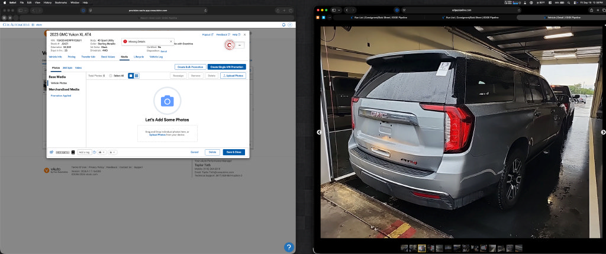This screenshot has height=254, width=606.
Task: Open Popout for the vehicle dialog
Action: (x=208, y=34)
